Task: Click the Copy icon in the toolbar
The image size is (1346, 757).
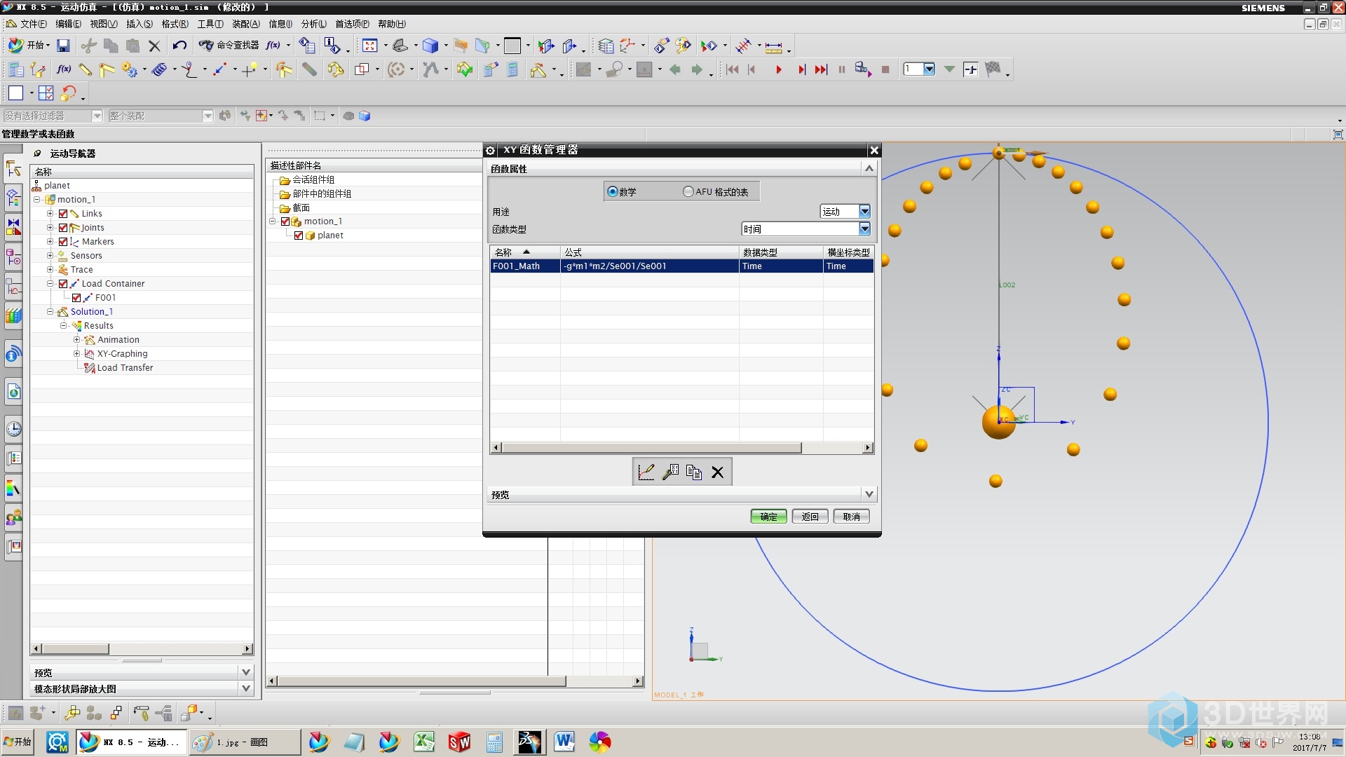Action: [111, 46]
